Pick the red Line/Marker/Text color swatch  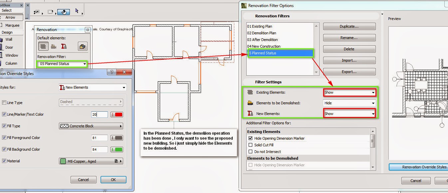117,114
